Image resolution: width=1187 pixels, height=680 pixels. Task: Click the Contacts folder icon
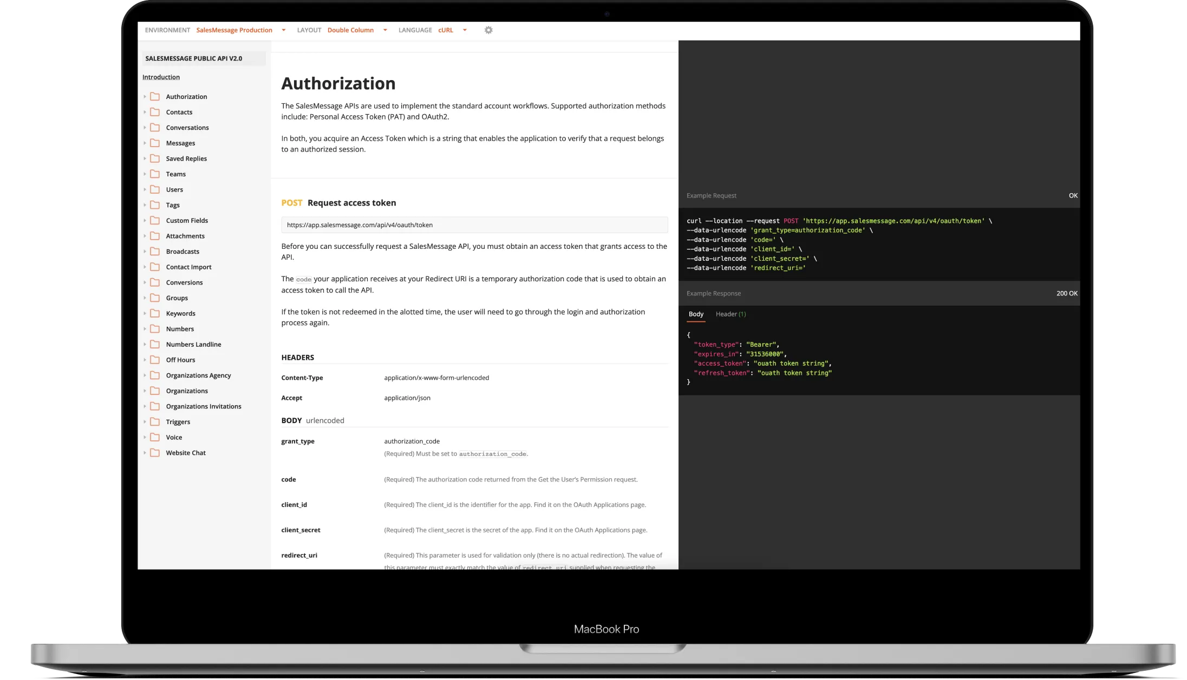[x=155, y=112]
